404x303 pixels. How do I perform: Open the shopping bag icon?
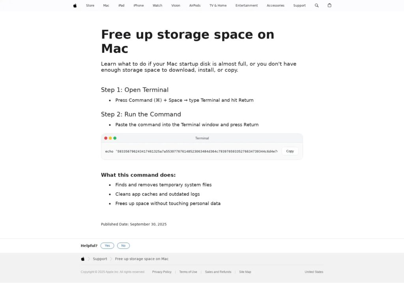point(329,6)
